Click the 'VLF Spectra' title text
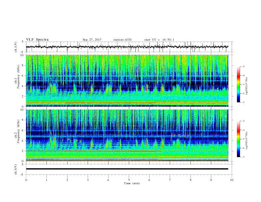Image resolution: width=261 pixels, height=202 pixels. [x=37, y=40]
